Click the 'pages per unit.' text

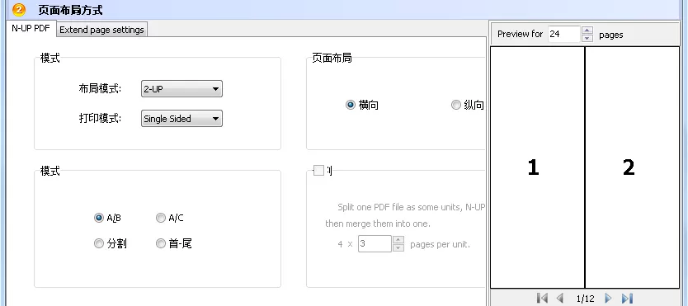[x=440, y=245]
